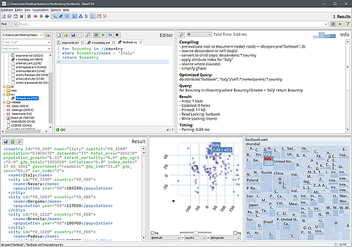Image resolution: width=352 pixels, height=247 pixels.
Task: Select factbook.xq in the project tree
Action: coord(25,98)
